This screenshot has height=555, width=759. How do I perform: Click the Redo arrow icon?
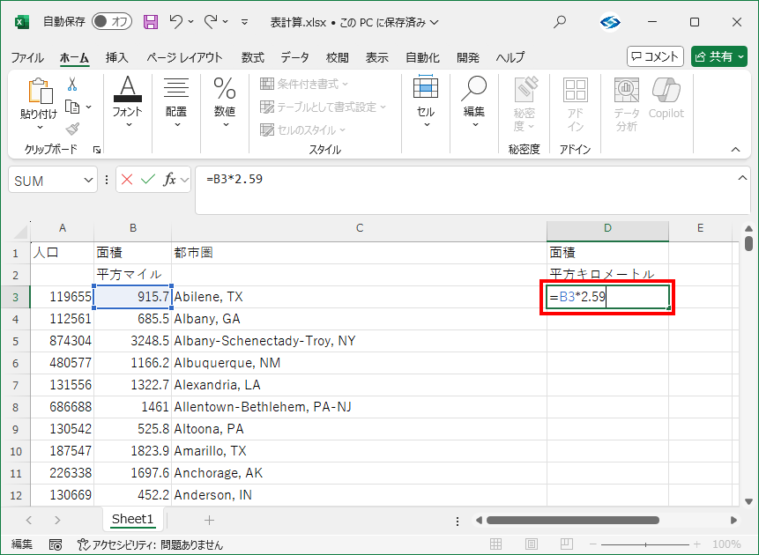211,22
